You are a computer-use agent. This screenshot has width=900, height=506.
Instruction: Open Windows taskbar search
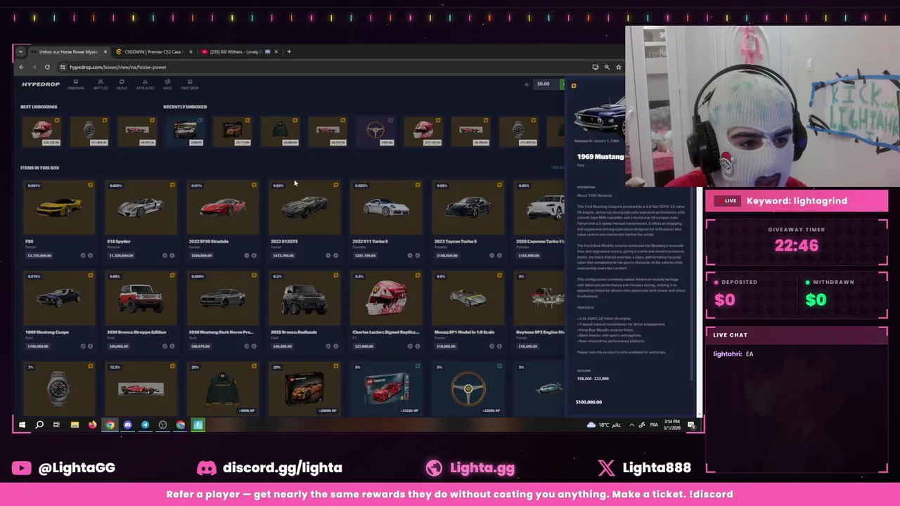pos(39,424)
